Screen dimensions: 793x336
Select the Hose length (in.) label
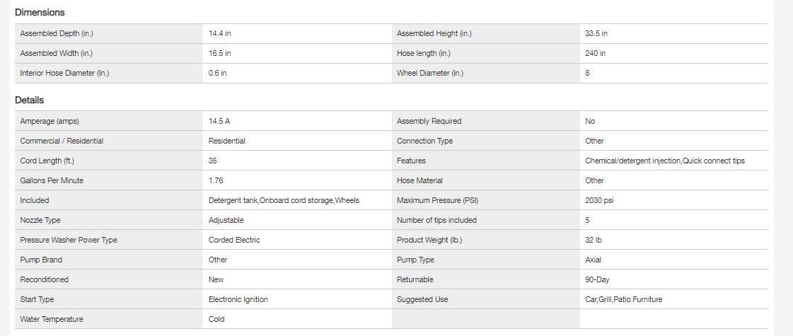click(x=423, y=53)
